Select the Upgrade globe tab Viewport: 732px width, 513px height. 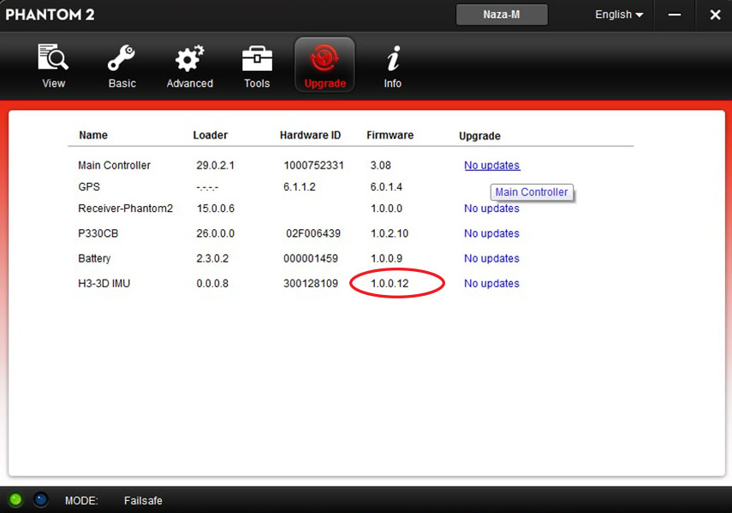325,64
